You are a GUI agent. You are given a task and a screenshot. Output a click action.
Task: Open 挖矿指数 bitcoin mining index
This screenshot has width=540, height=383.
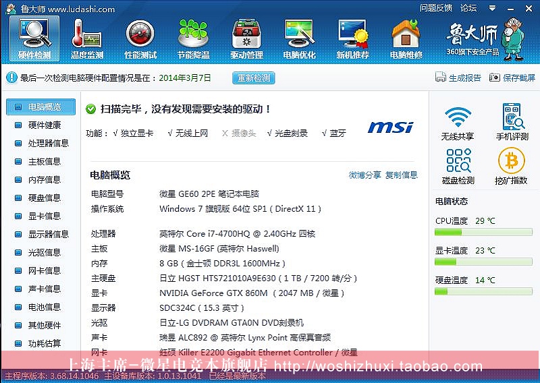511,167
